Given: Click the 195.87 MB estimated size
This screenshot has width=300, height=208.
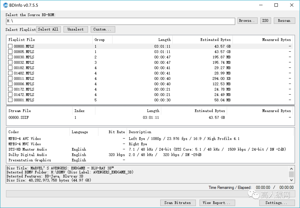Looking at the screenshot, I should pyautogui.click(x=221, y=57).
